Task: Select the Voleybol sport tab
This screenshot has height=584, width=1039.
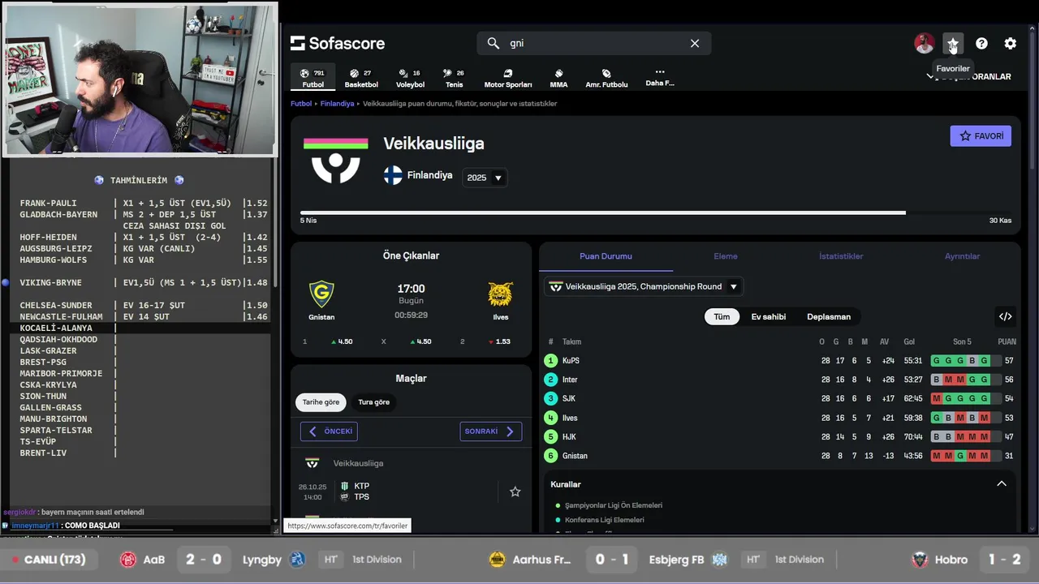Action: point(410,78)
